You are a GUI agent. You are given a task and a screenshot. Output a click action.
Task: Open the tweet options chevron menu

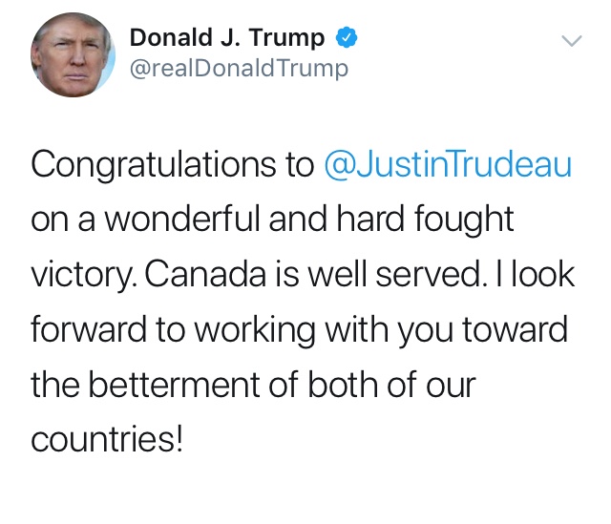(x=571, y=41)
